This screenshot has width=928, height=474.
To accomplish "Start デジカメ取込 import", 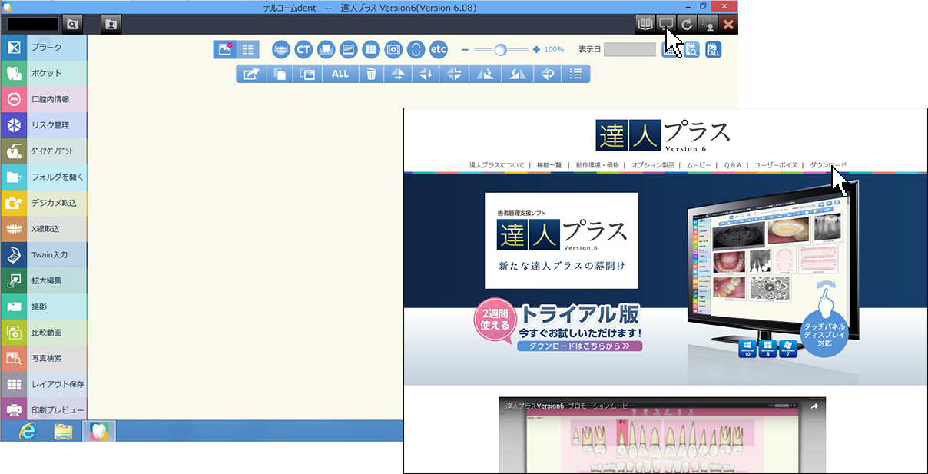I will (44, 203).
